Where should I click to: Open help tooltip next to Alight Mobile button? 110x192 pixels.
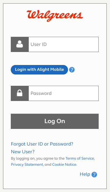(72, 70)
